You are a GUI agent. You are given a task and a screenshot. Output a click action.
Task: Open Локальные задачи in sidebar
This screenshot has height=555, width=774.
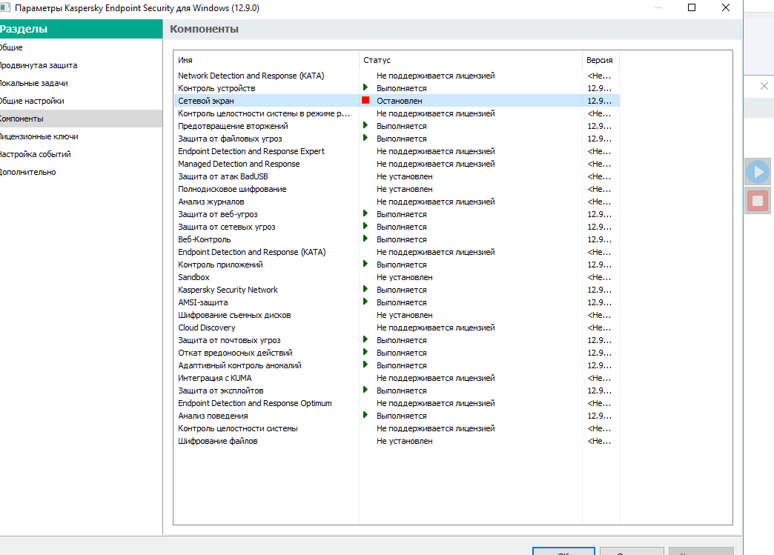pos(34,83)
